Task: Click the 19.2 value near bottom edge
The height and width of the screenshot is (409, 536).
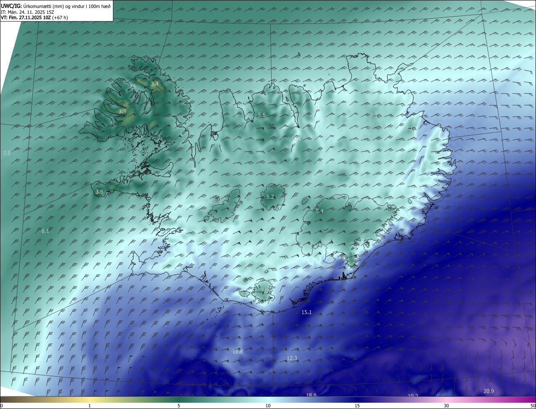Action: click(x=413, y=396)
